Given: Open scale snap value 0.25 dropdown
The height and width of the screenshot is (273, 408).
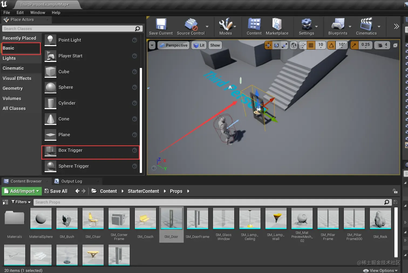Looking at the screenshot, I should click(x=366, y=45).
